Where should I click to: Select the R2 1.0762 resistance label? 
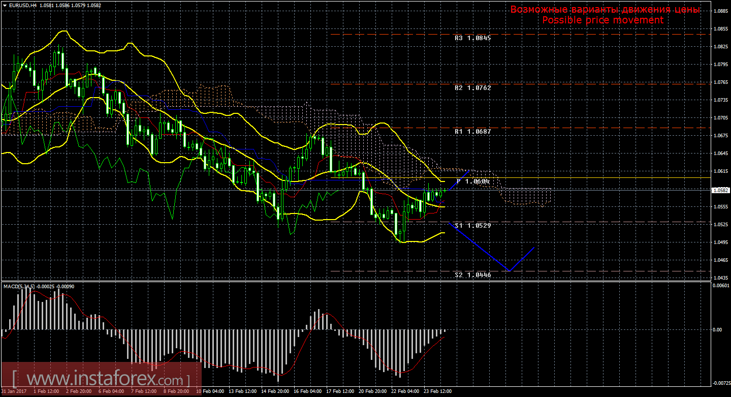point(472,87)
